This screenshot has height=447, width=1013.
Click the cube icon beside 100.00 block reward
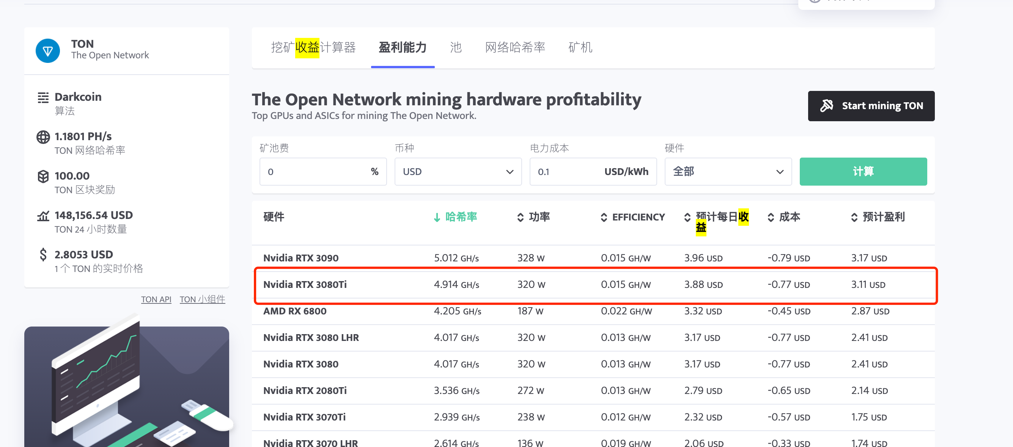43,177
